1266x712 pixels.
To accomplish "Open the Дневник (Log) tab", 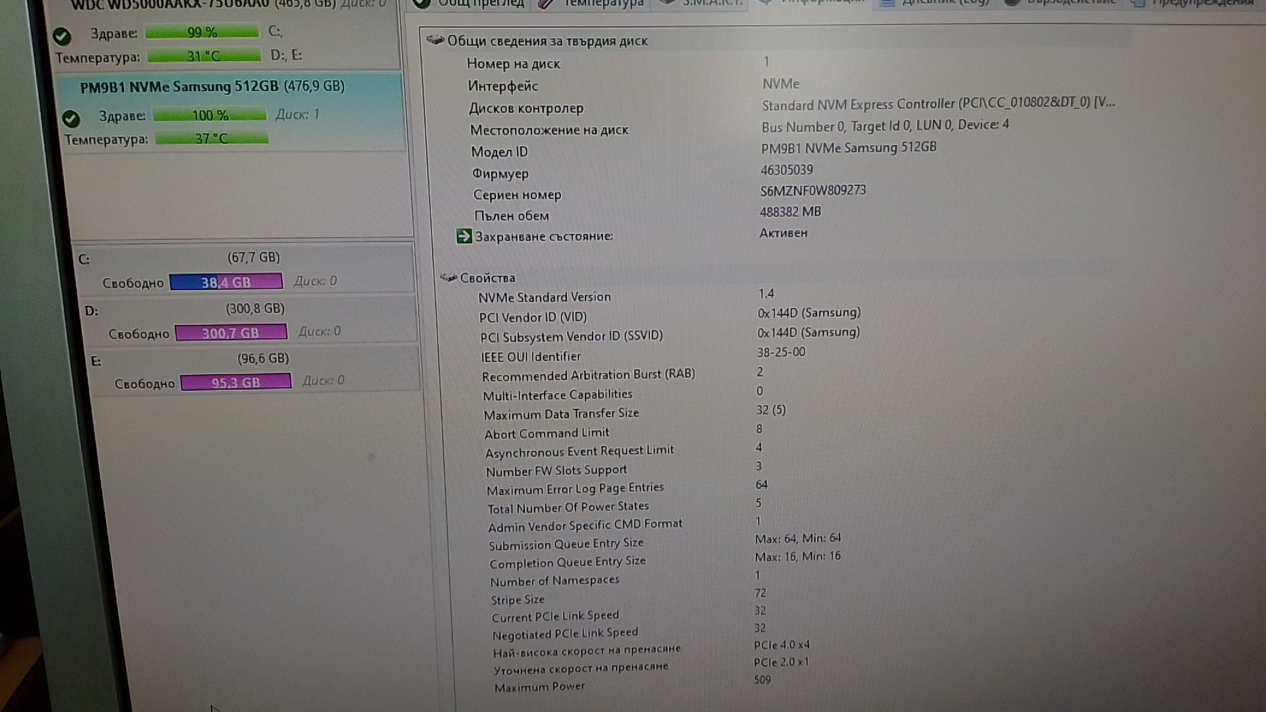I will tap(935, 3).
